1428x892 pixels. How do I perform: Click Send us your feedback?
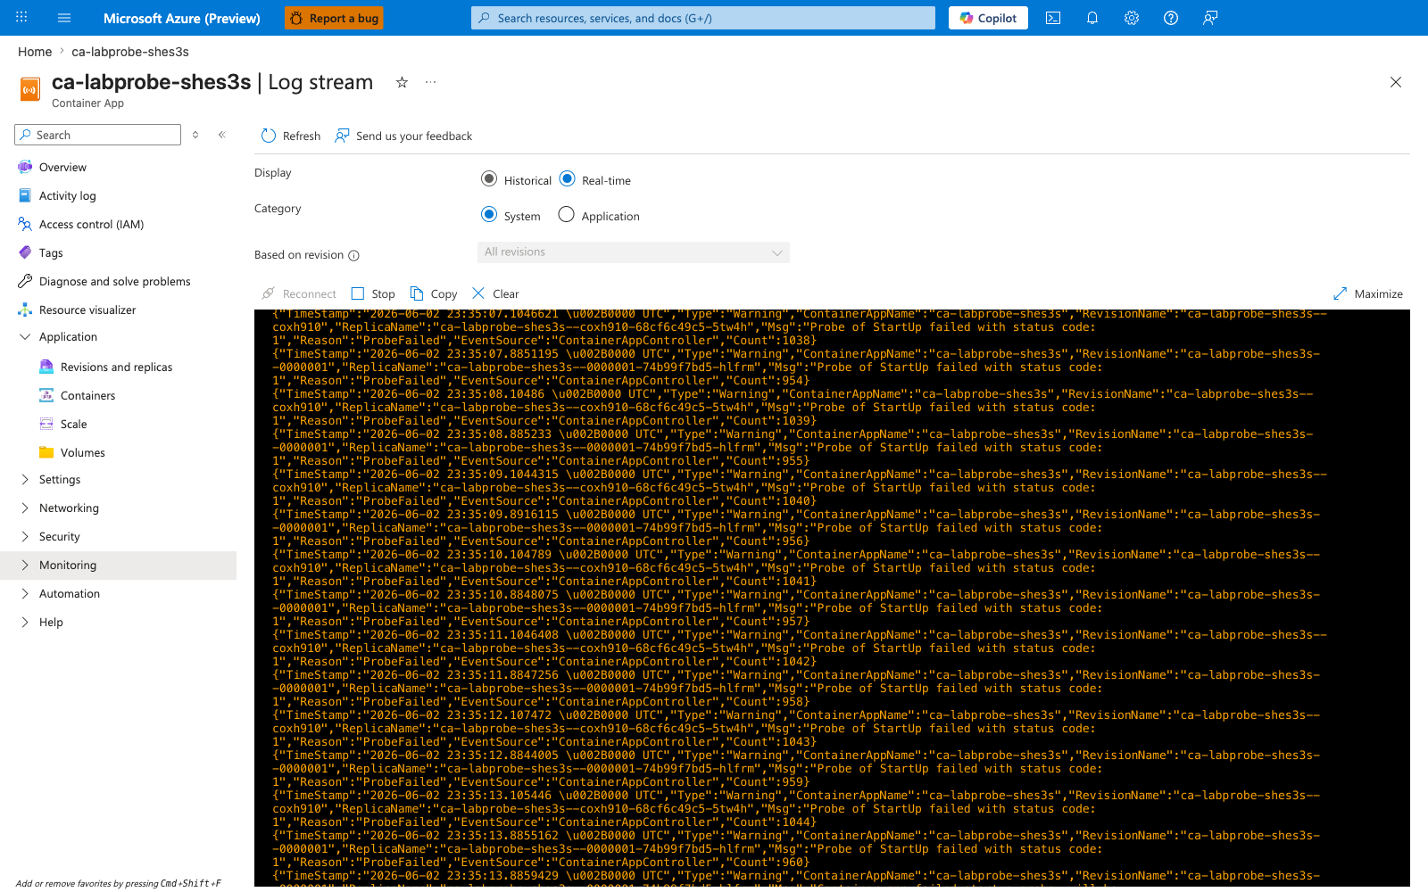tap(403, 136)
